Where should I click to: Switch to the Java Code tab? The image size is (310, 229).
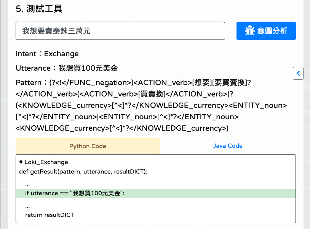pyautogui.click(x=228, y=146)
